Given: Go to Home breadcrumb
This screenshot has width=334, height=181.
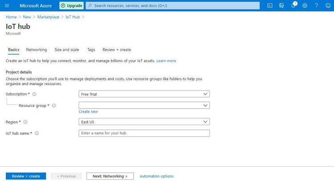Looking at the screenshot, I should click(x=11, y=17).
